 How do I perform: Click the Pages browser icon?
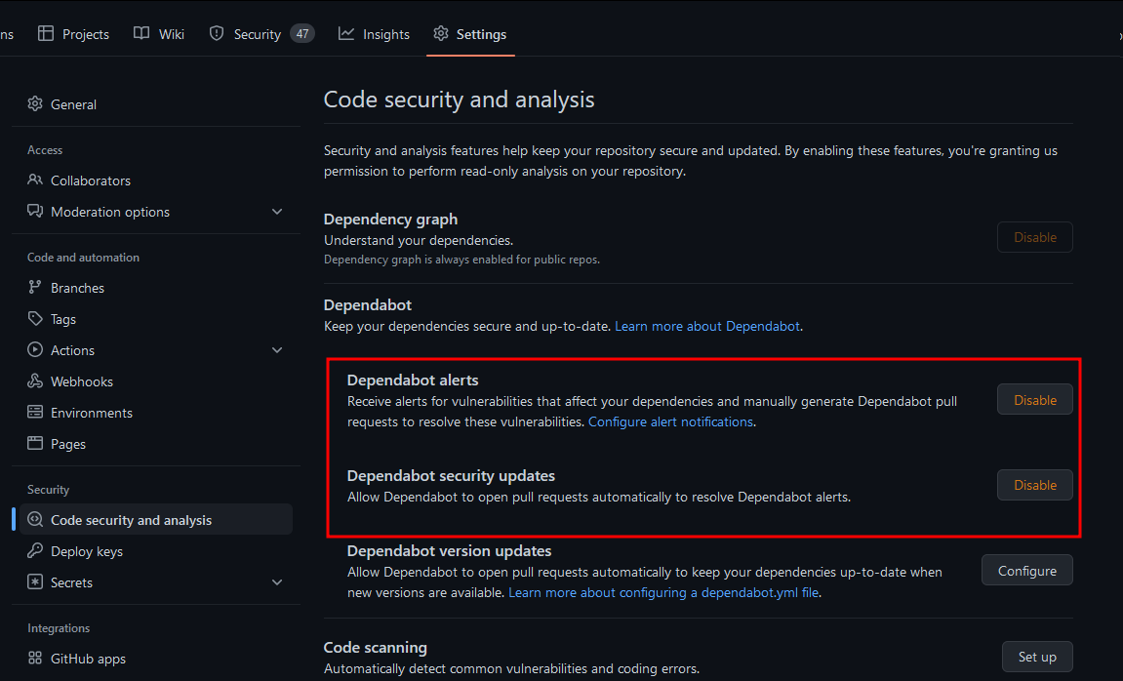click(x=35, y=443)
